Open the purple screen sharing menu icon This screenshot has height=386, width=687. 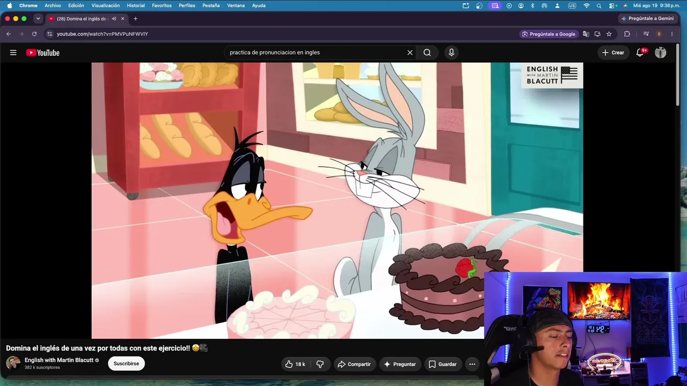(495, 5)
